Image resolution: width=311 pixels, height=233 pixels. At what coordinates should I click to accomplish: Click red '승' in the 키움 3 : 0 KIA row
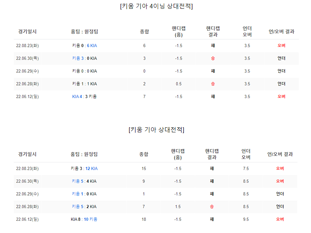[x=213, y=58]
